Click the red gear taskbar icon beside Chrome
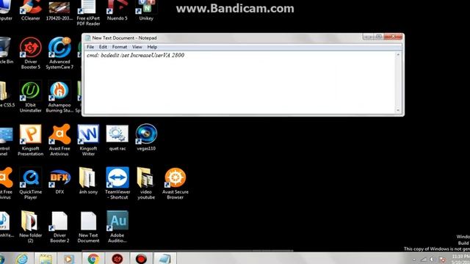Image resolution: width=470 pixels, height=264 pixels. 117,259
